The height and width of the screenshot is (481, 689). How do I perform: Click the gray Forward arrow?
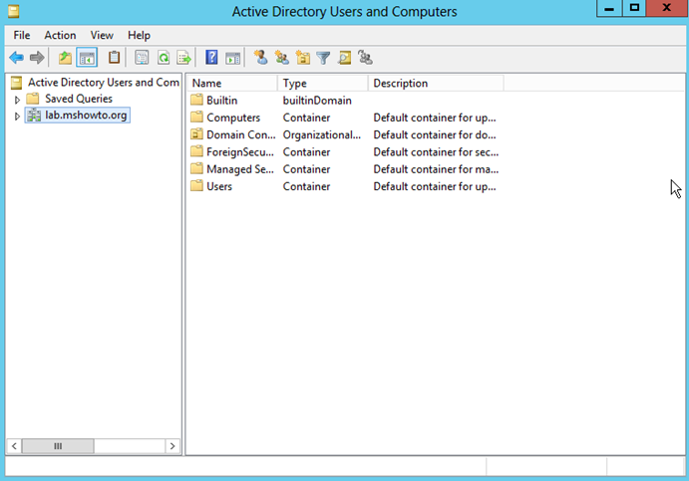tap(37, 58)
